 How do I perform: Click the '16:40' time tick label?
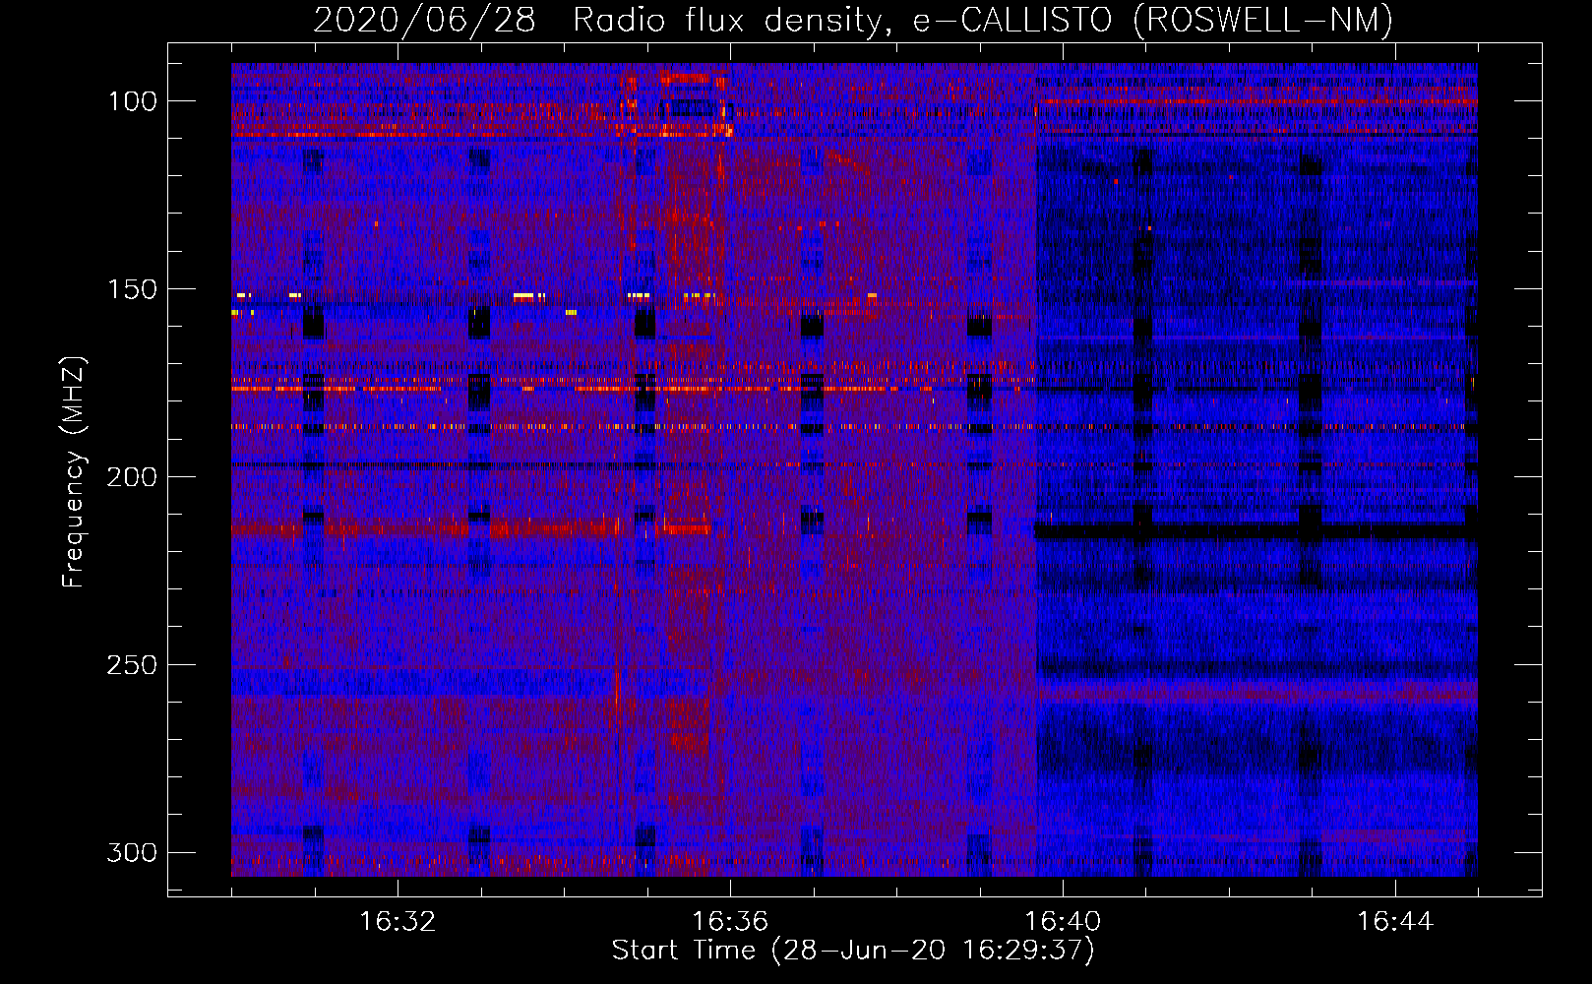click(1063, 922)
